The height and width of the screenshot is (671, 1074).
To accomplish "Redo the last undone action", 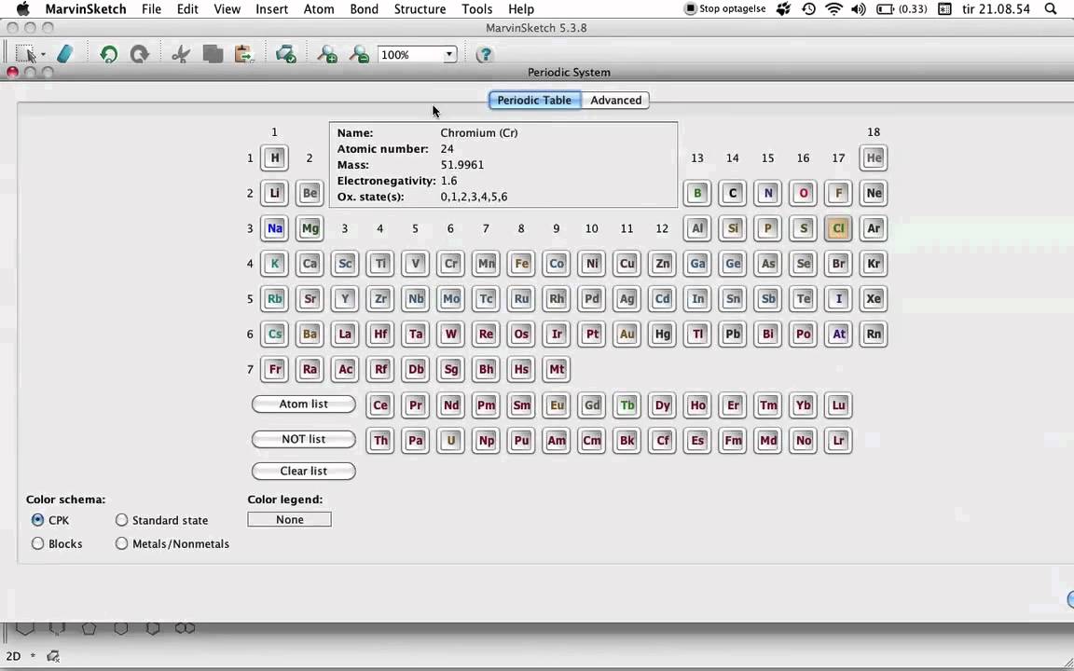I will tap(140, 54).
